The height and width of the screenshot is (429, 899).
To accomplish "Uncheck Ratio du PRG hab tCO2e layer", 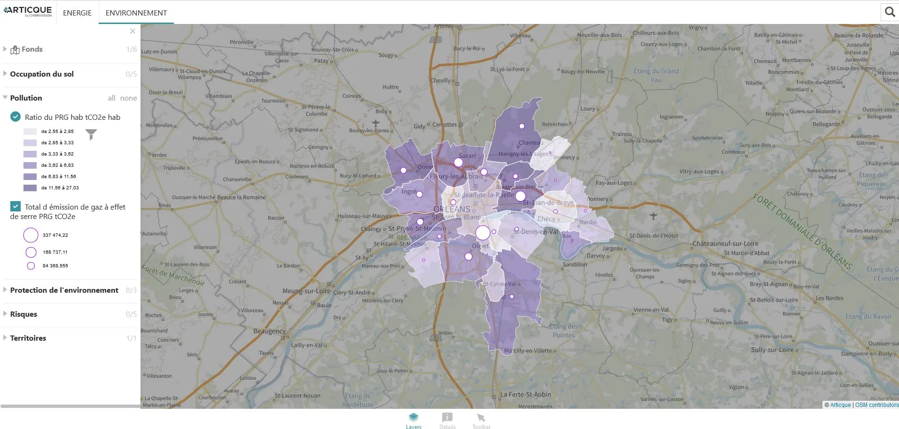I will [16, 117].
